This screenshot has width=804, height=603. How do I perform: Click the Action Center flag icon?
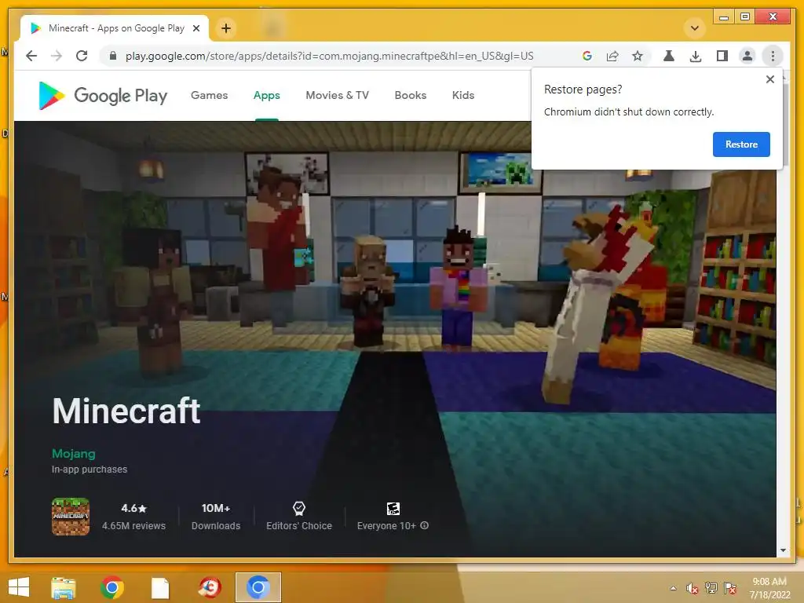click(730, 588)
